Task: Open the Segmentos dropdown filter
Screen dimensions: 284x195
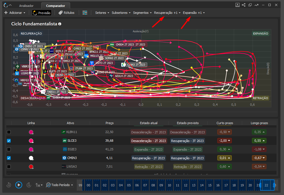Action: tap(142, 13)
